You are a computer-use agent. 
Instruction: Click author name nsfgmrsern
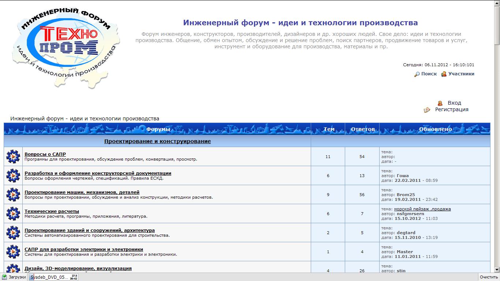[410, 214]
